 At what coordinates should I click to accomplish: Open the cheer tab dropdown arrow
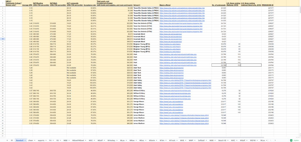click(x=35, y=141)
